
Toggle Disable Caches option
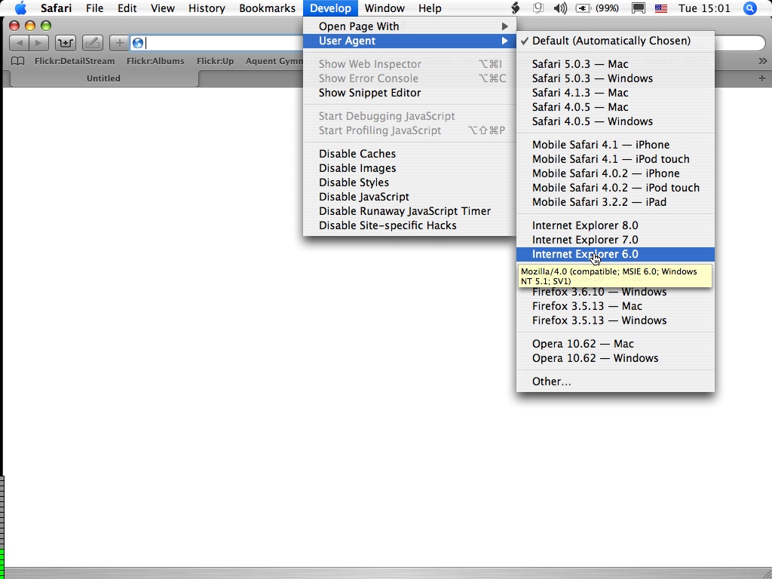(409, 154)
